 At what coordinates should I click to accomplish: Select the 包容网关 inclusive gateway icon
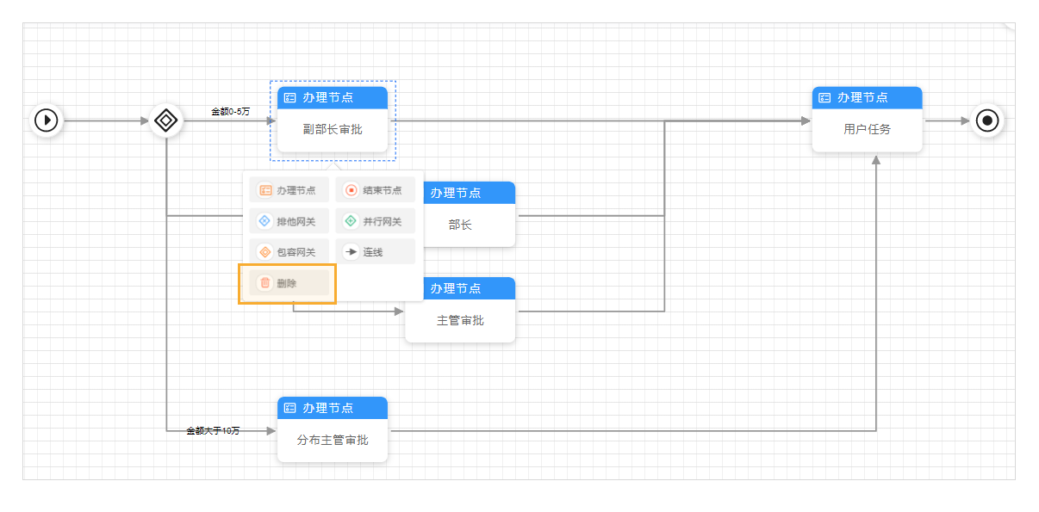tap(264, 251)
